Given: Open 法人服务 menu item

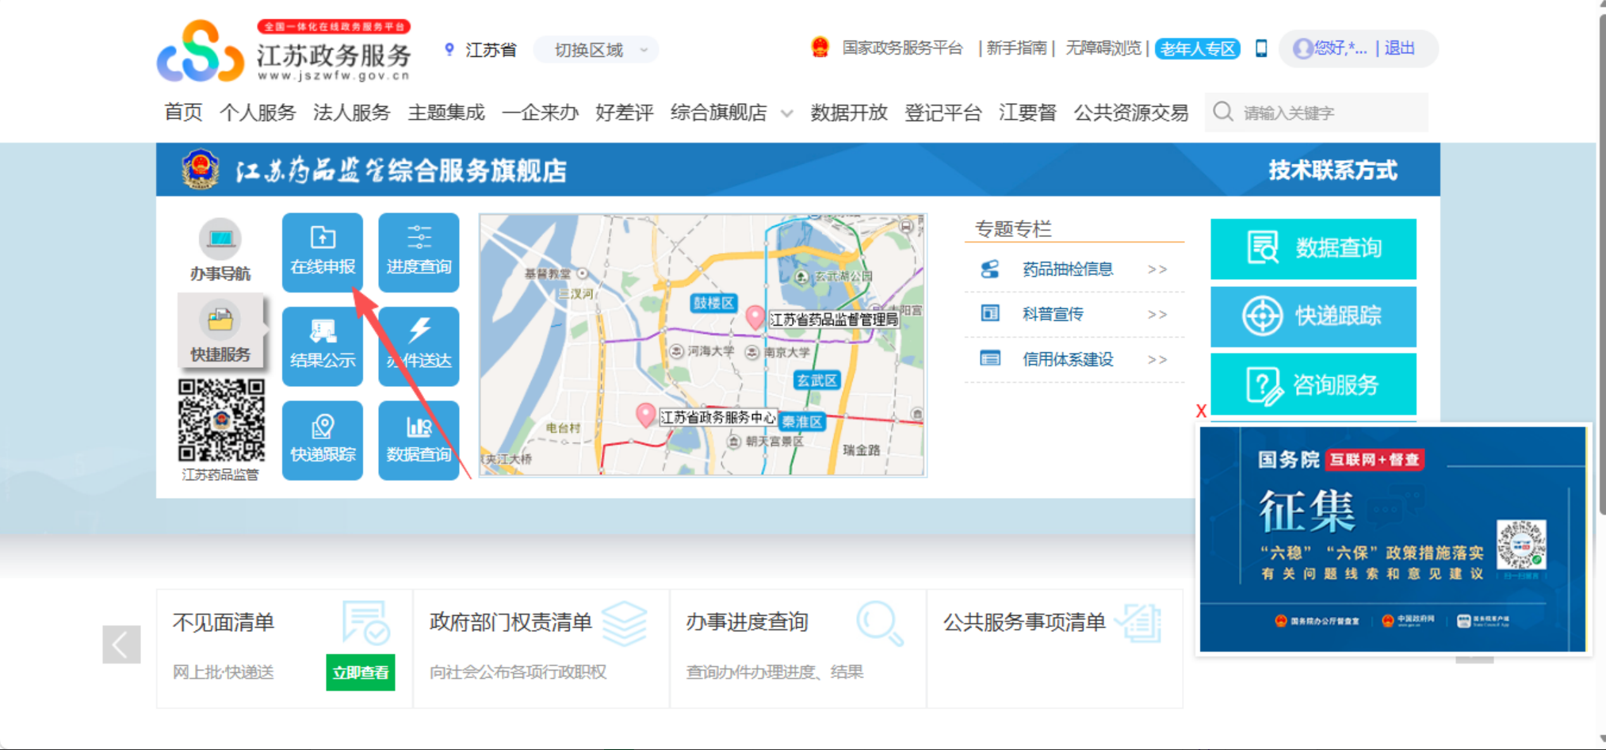Looking at the screenshot, I should 352,113.
